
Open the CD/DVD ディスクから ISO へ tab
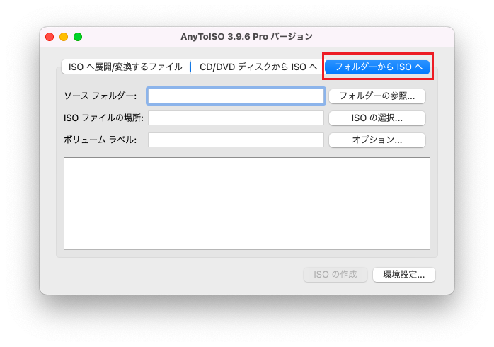pos(258,67)
